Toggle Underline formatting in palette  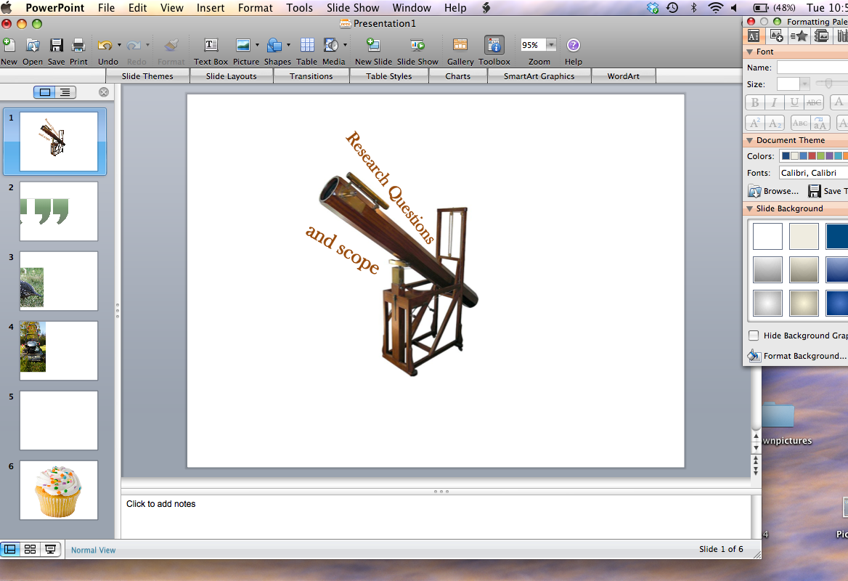click(x=794, y=102)
